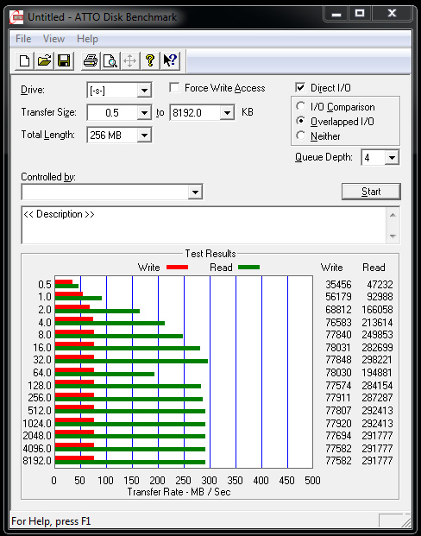
Task: Save results using the floppy disk icon
Action: coord(64,61)
